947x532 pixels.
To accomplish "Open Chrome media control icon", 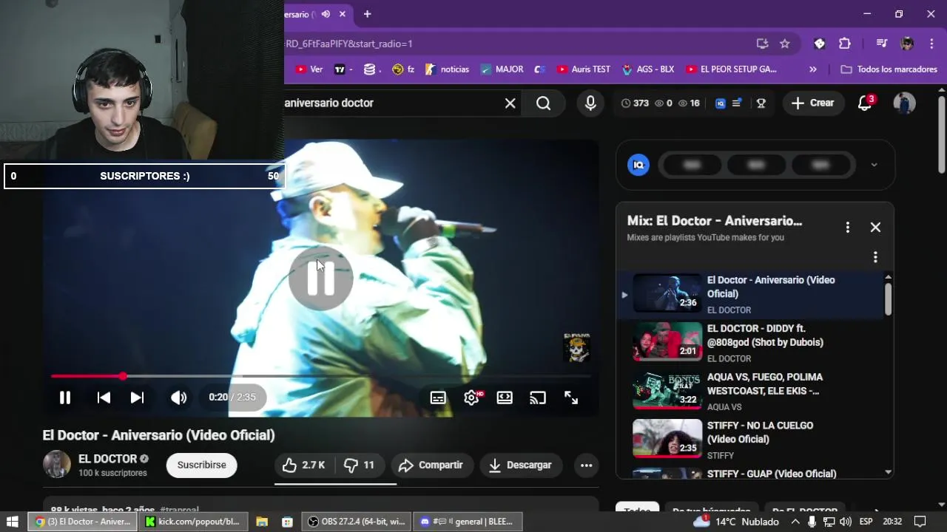I will tap(881, 44).
